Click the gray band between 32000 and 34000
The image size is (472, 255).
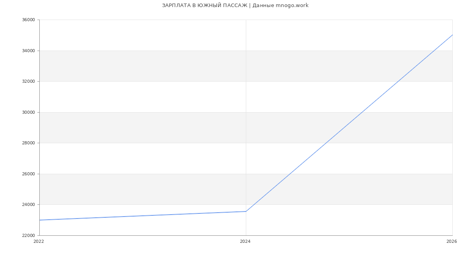157,66
